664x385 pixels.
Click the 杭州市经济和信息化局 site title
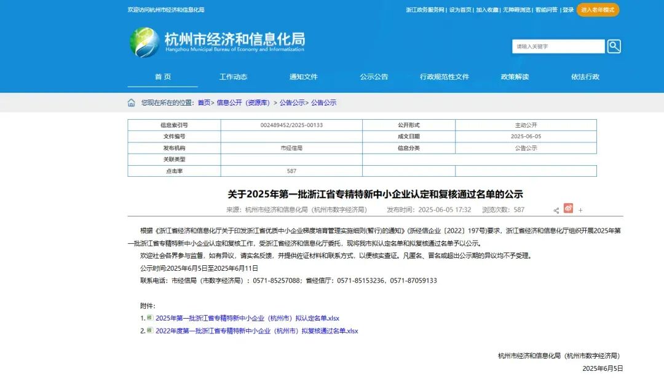pos(235,39)
